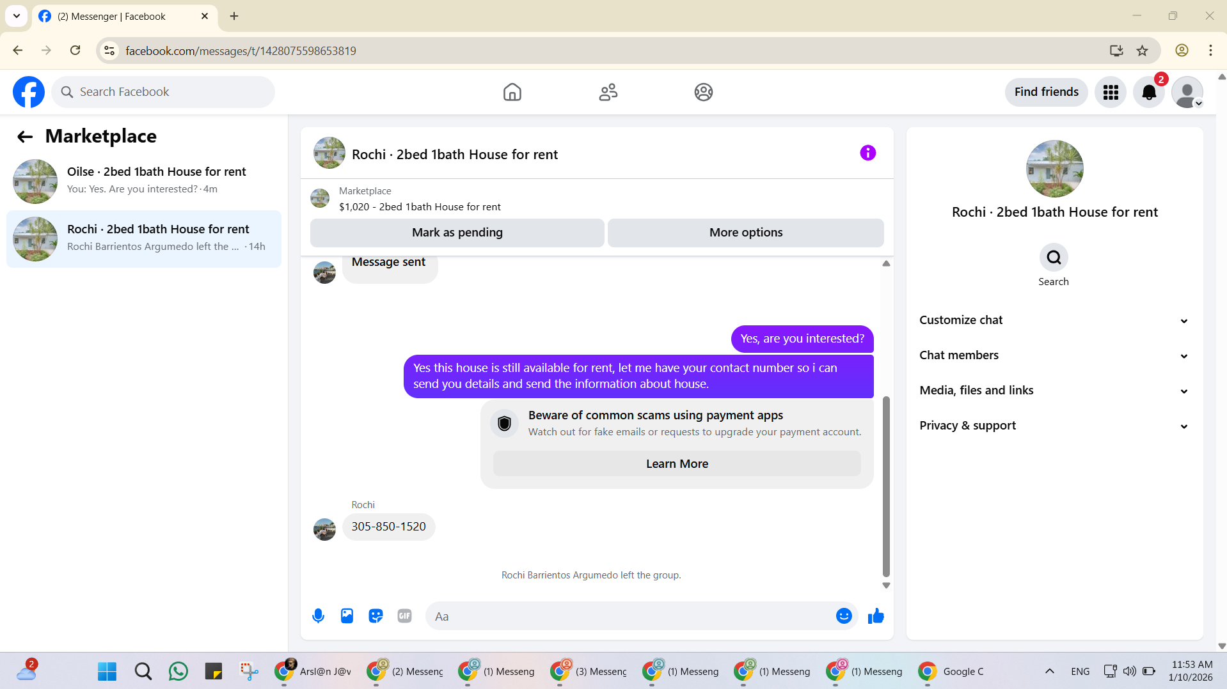This screenshot has width=1227, height=689.
Task: Click chat scroll down arrow
Action: pyautogui.click(x=886, y=585)
